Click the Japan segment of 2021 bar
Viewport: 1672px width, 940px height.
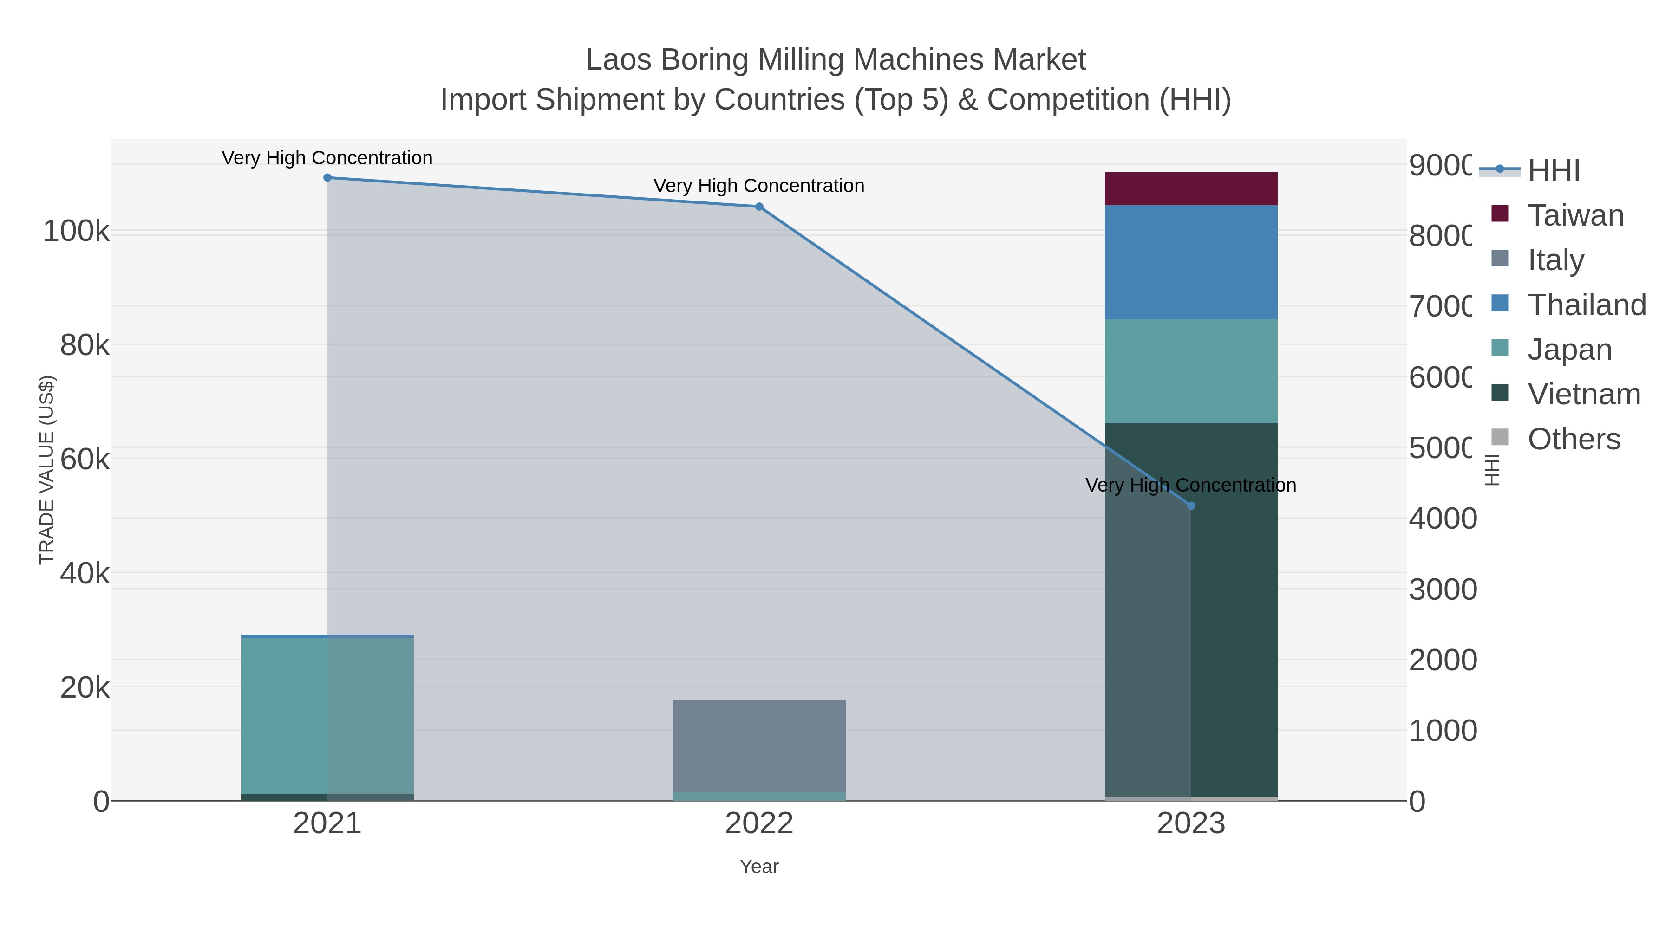327,716
